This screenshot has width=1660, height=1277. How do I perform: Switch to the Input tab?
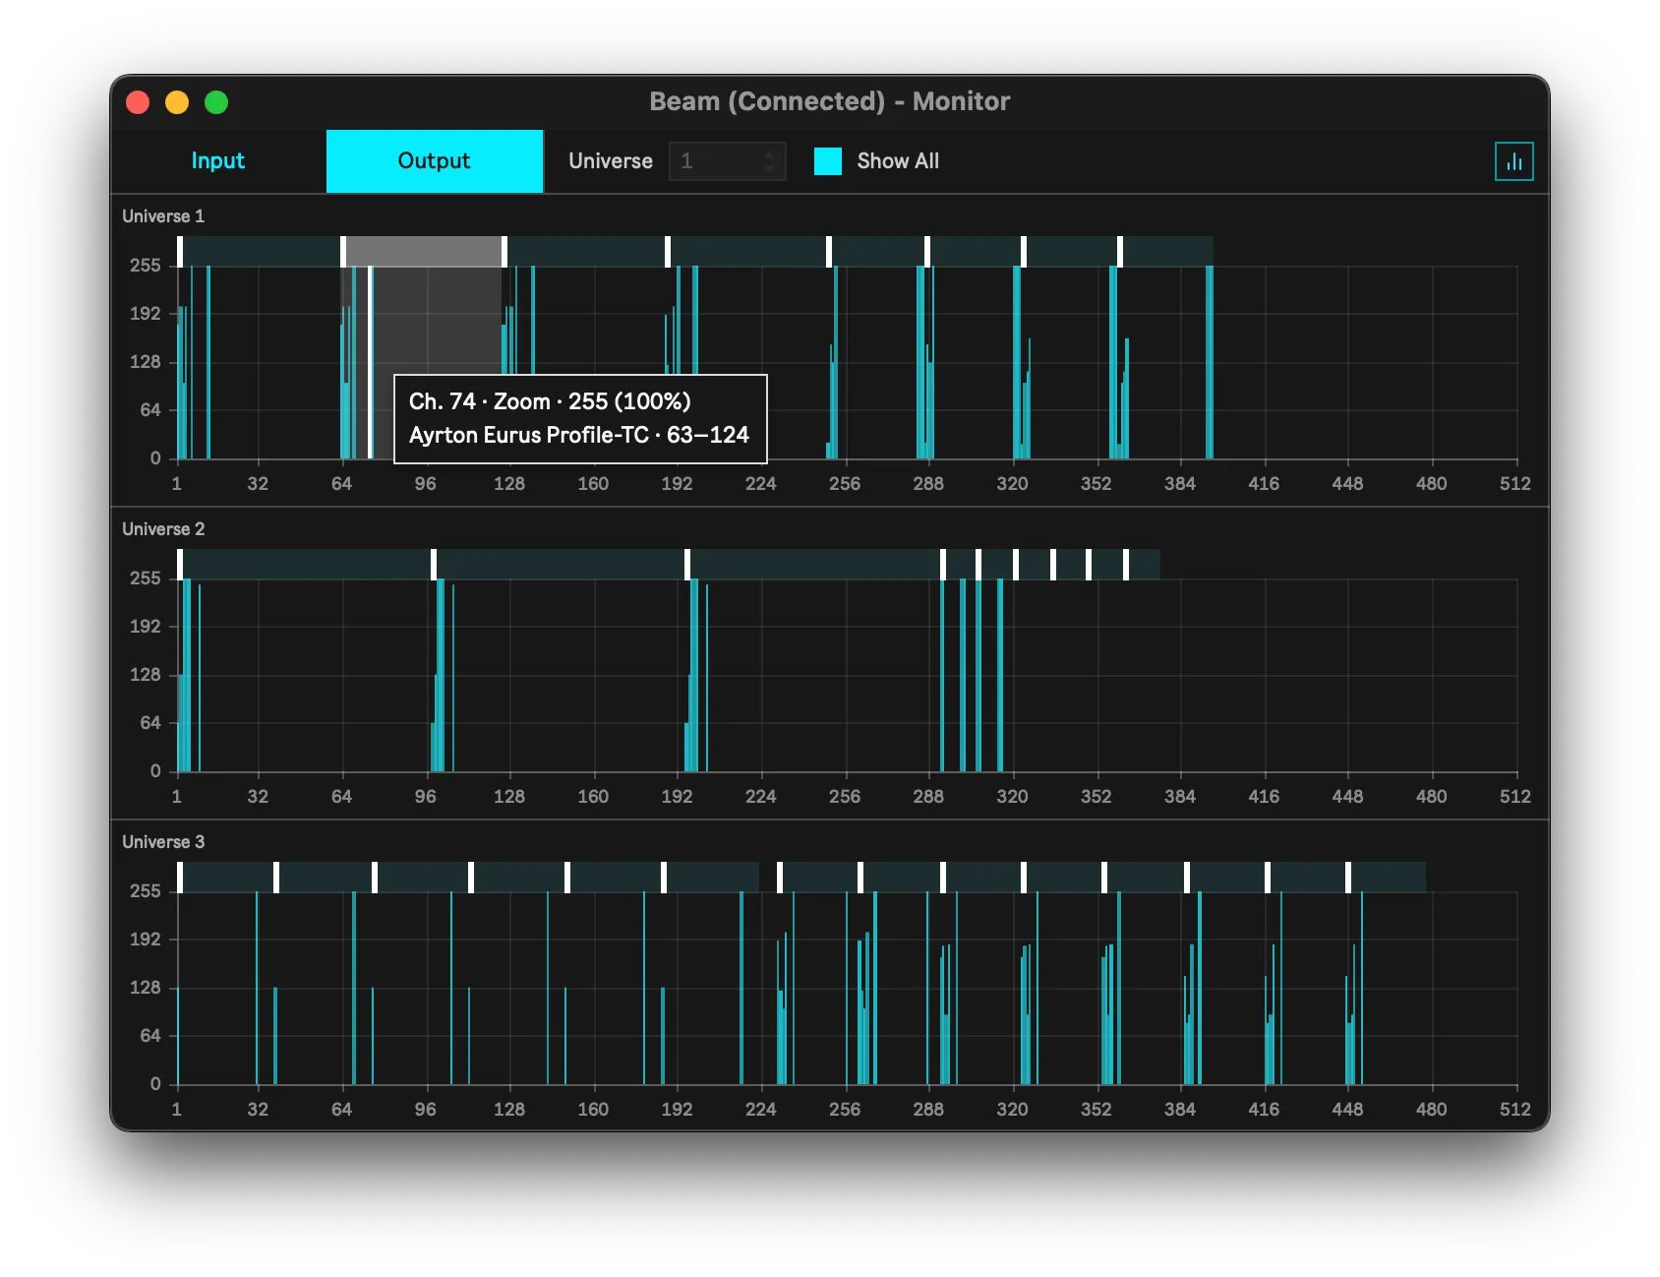[x=218, y=161]
